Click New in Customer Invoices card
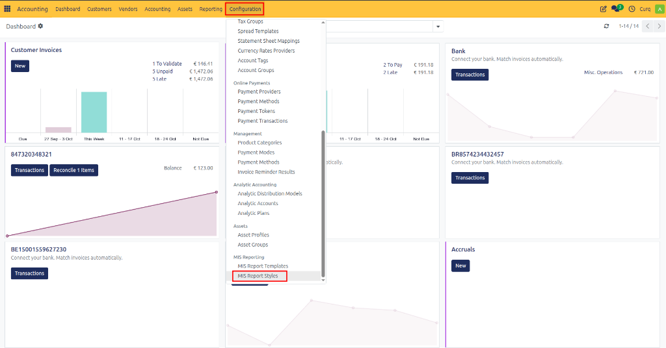666x348 pixels. pyautogui.click(x=20, y=66)
